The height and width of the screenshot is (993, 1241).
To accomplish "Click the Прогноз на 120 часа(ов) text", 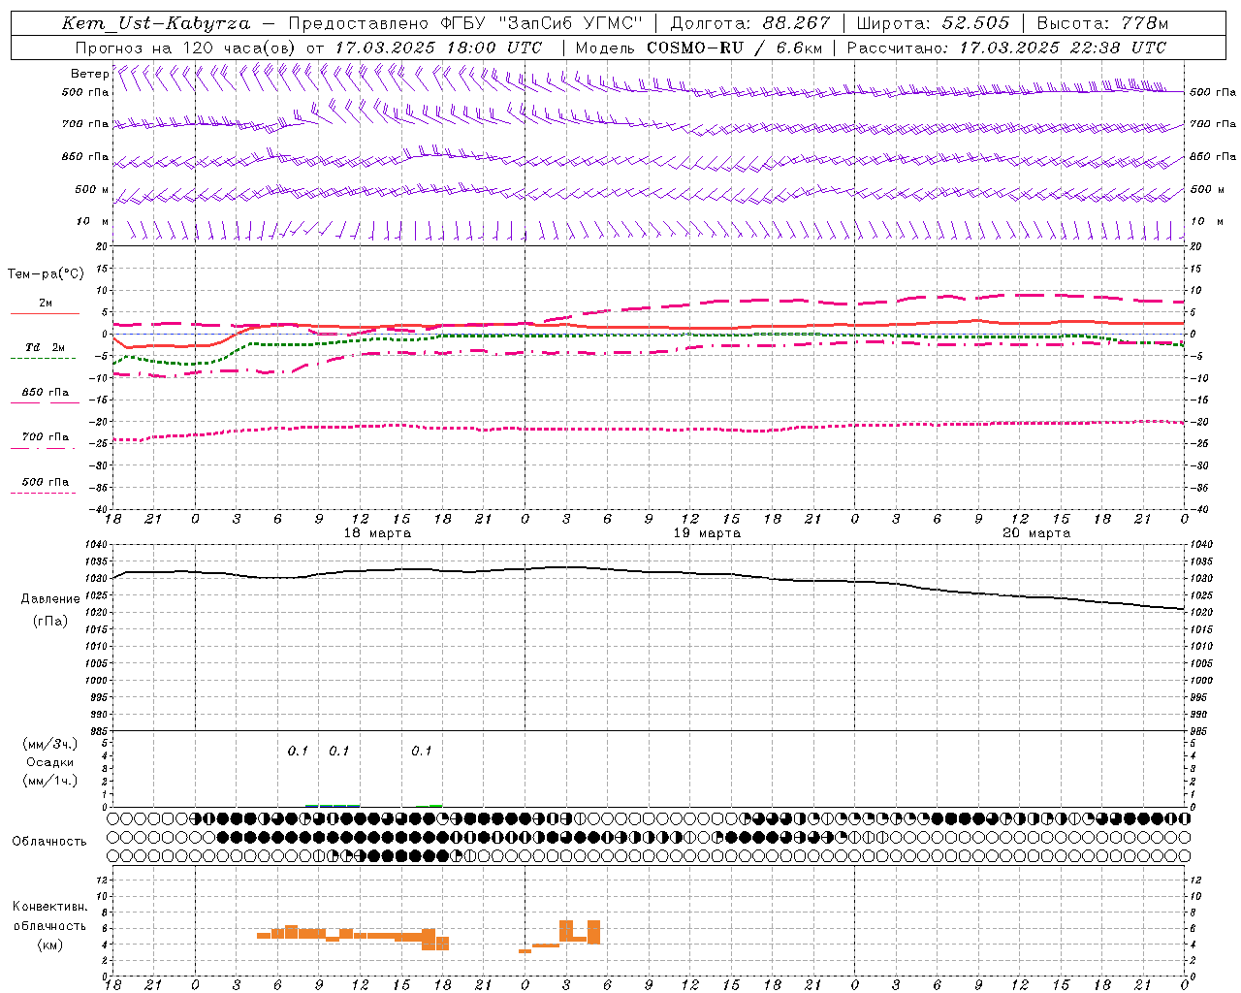I will (x=186, y=48).
